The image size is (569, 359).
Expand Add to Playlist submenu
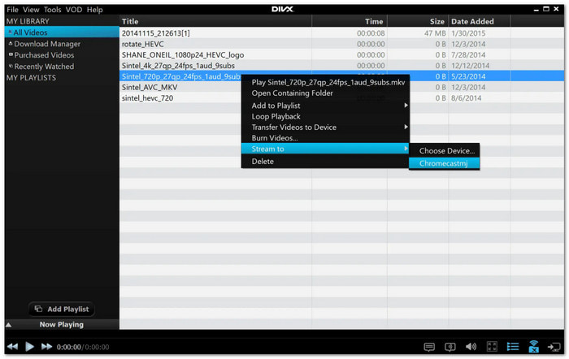(325, 106)
